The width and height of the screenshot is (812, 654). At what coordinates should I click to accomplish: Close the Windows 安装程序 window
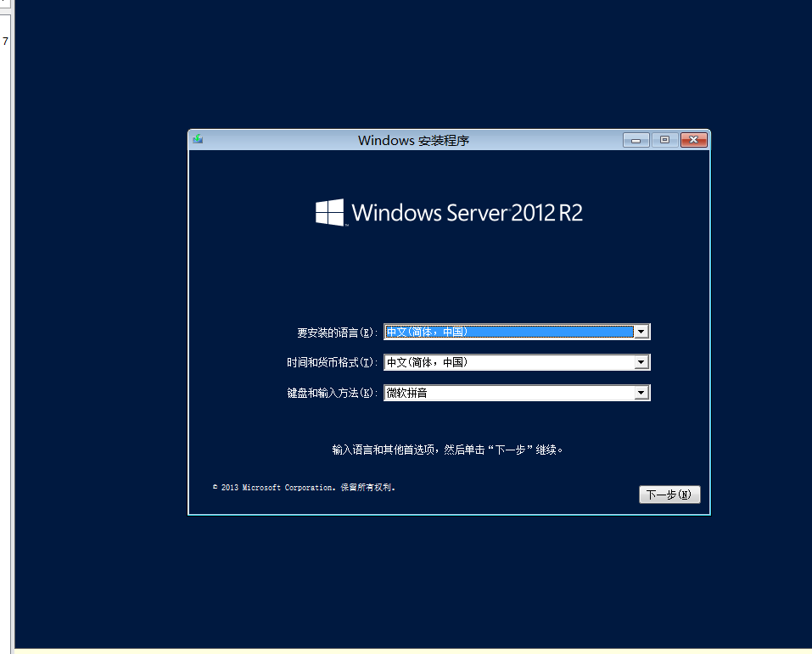pos(694,140)
